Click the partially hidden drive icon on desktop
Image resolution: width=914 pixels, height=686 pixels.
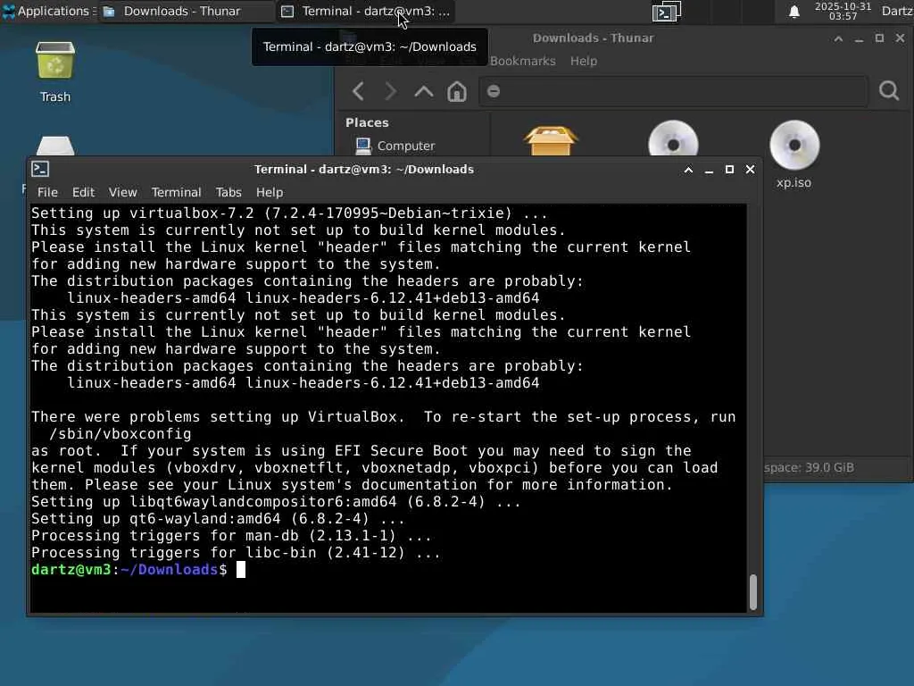coord(54,146)
